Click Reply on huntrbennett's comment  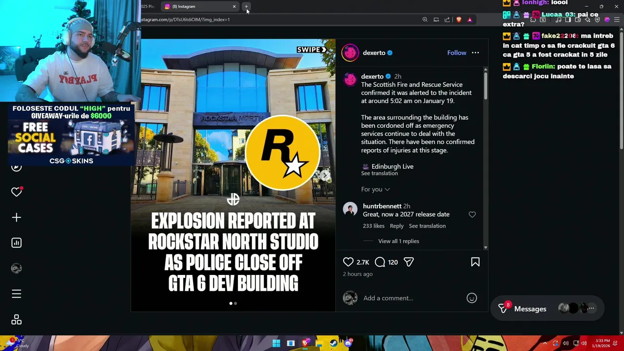coord(396,226)
